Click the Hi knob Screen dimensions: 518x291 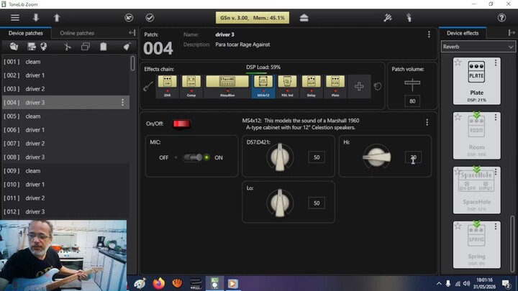pos(376,157)
